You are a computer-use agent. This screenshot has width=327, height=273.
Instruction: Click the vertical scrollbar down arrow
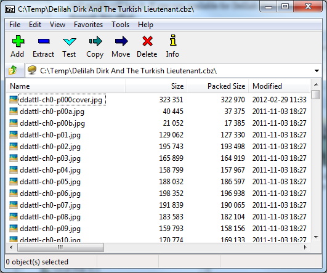click(x=316, y=237)
